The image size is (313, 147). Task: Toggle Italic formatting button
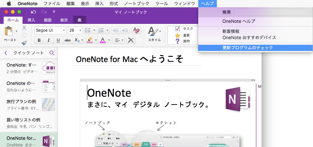coord(48,40)
